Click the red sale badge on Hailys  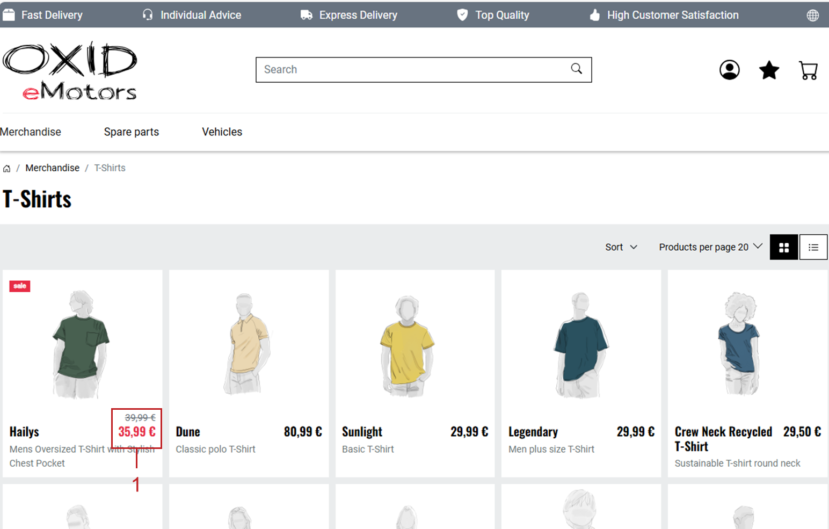click(x=20, y=286)
